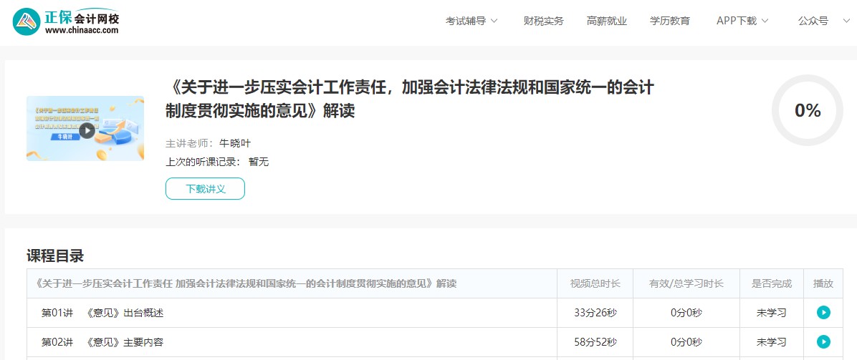Click the 播放 column header
The width and height of the screenshot is (857, 360).
click(x=823, y=283)
